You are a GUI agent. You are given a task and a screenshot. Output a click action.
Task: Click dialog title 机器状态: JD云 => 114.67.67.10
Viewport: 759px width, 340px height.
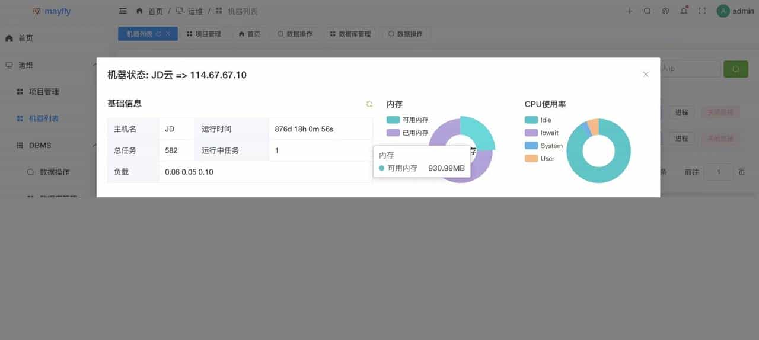tap(177, 75)
